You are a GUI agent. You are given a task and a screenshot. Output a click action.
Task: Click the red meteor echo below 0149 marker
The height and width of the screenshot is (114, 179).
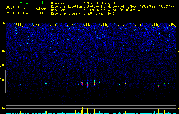[x=159, y=86]
